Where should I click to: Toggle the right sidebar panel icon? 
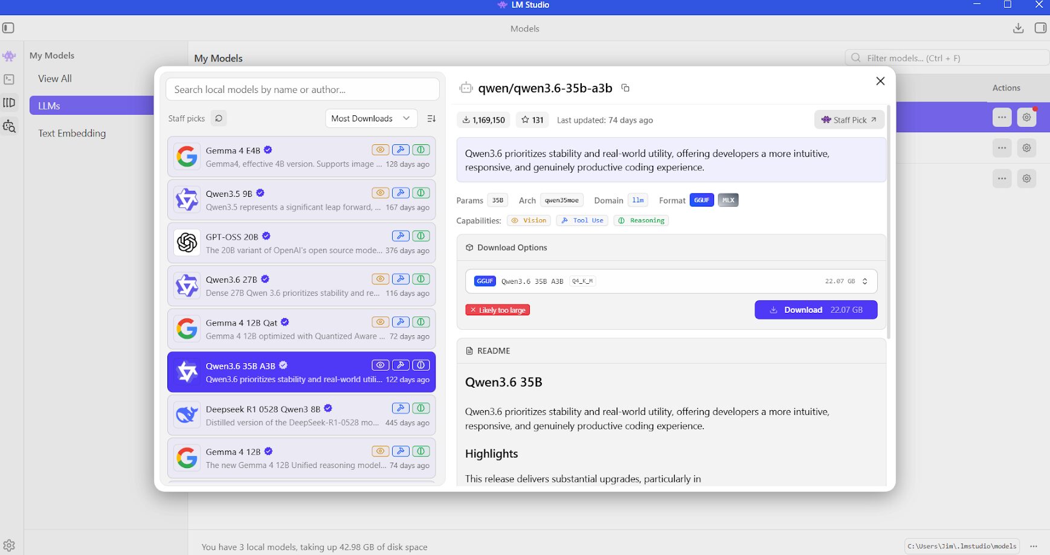pyautogui.click(x=1040, y=28)
